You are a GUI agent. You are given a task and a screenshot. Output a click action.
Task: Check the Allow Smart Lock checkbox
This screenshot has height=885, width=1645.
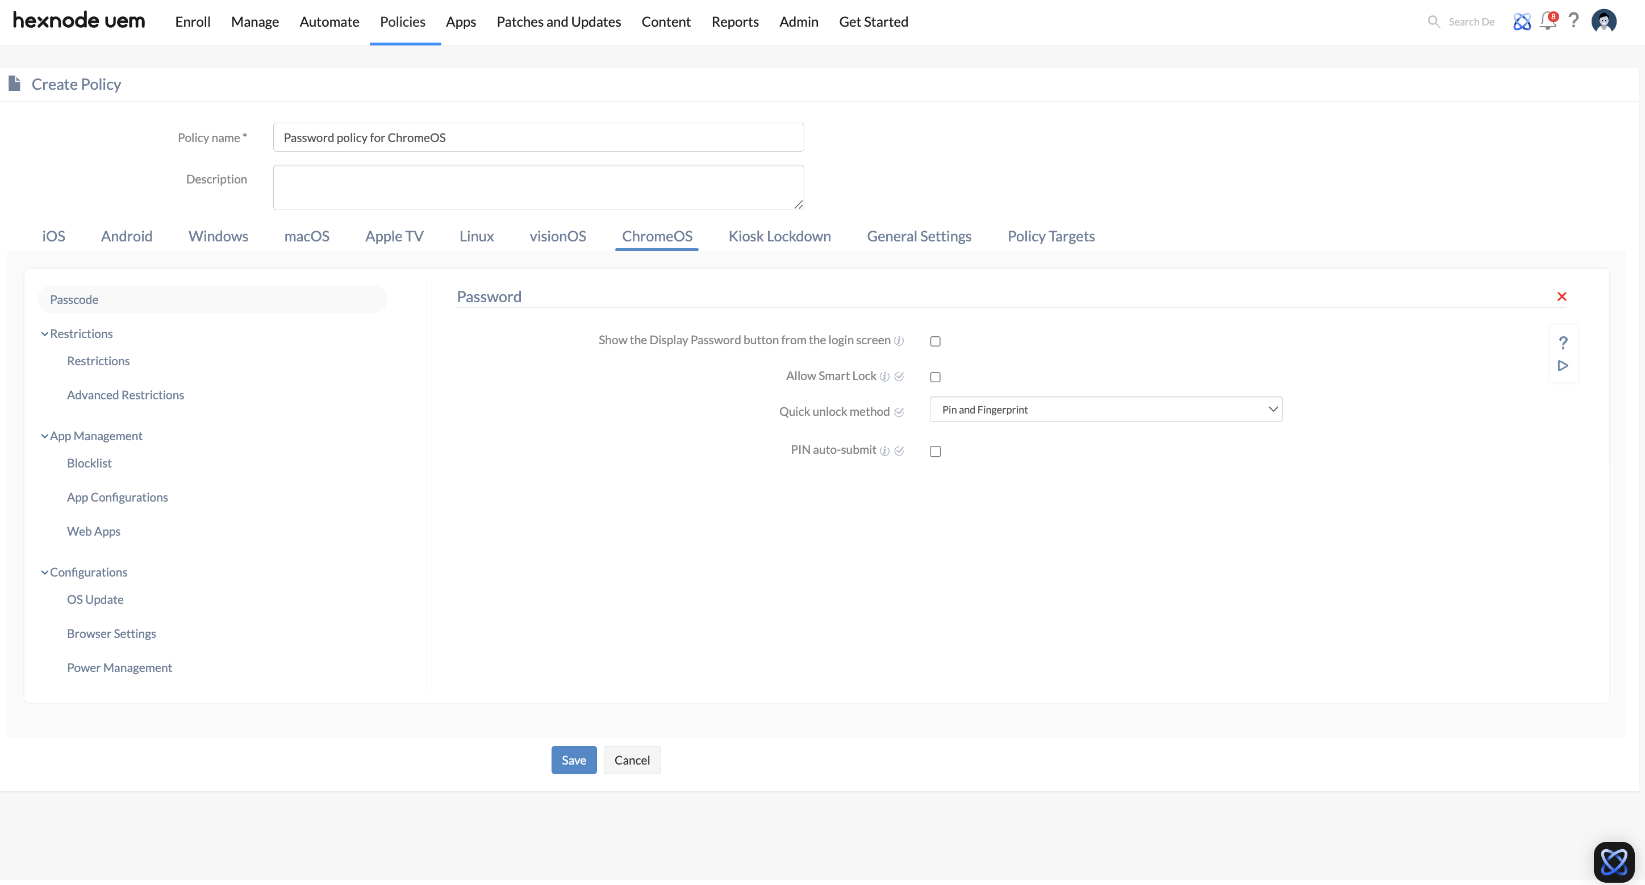[936, 377]
